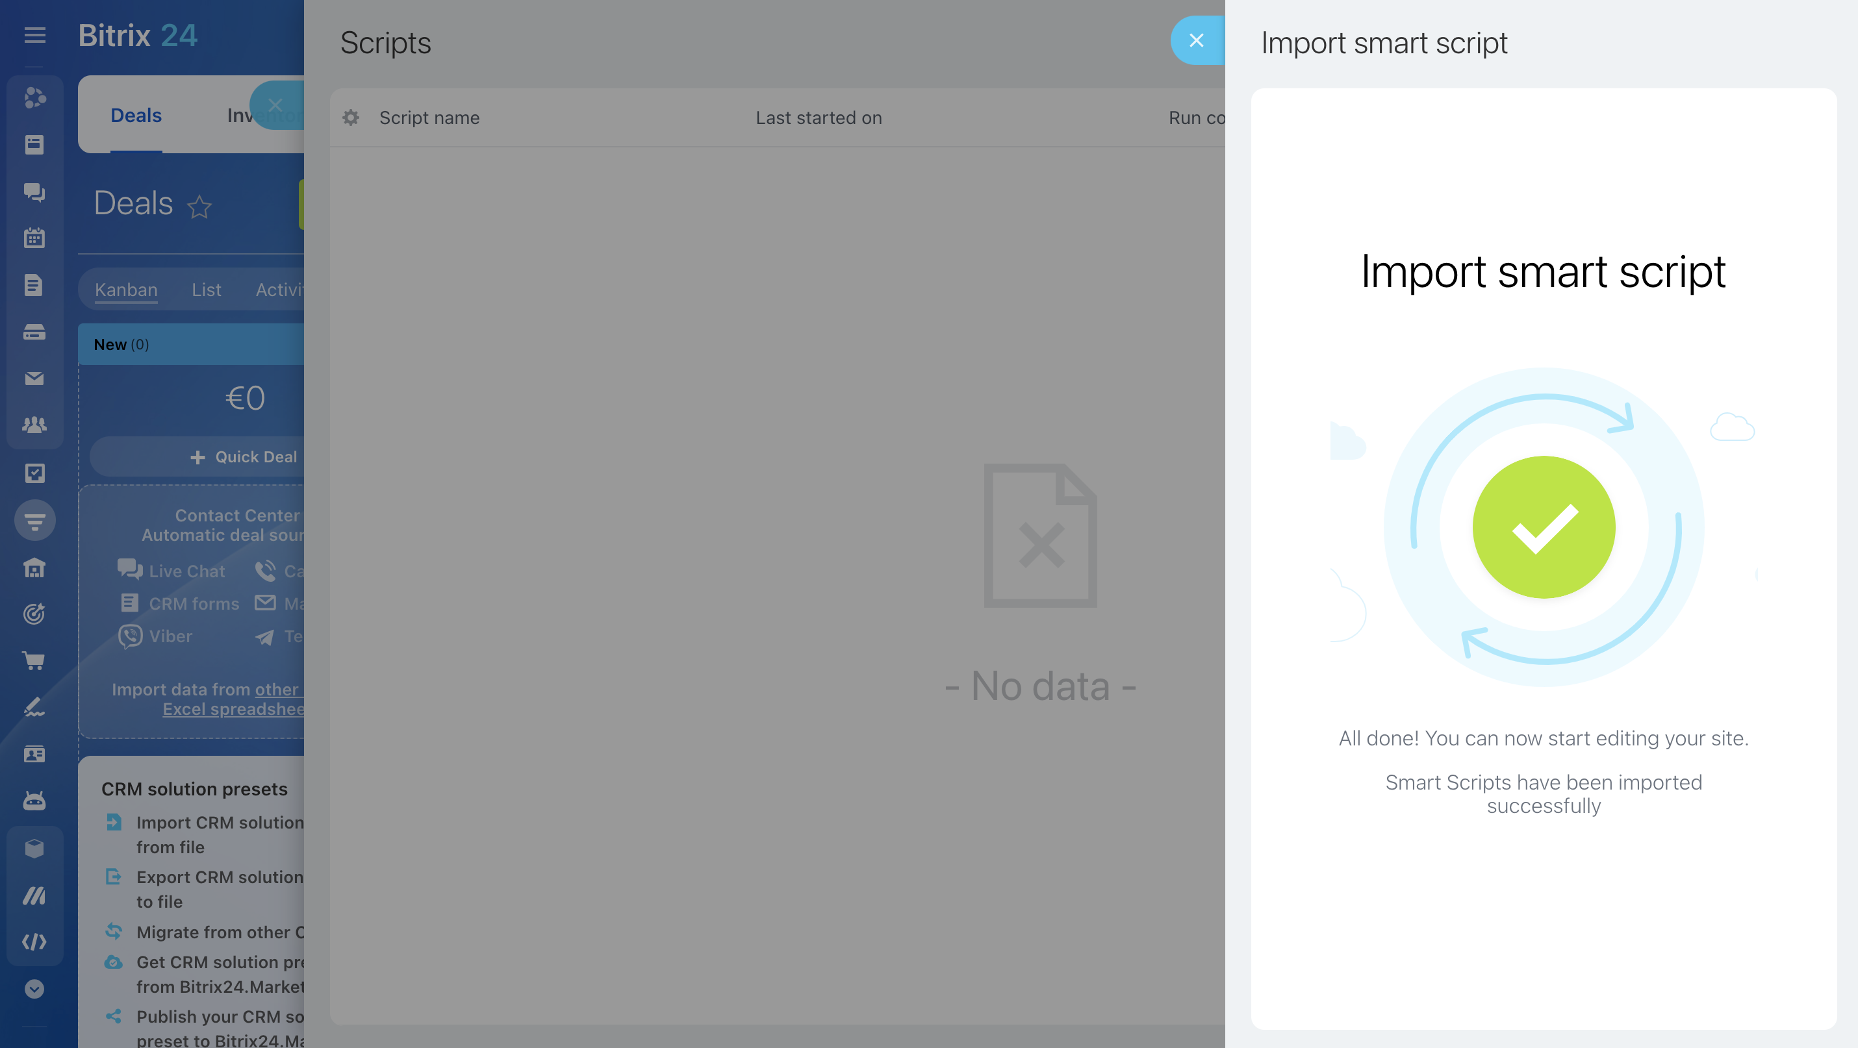The height and width of the screenshot is (1048, 1858).
Task: Star the Deals page as favorite
Action: (x=200, y=208)
